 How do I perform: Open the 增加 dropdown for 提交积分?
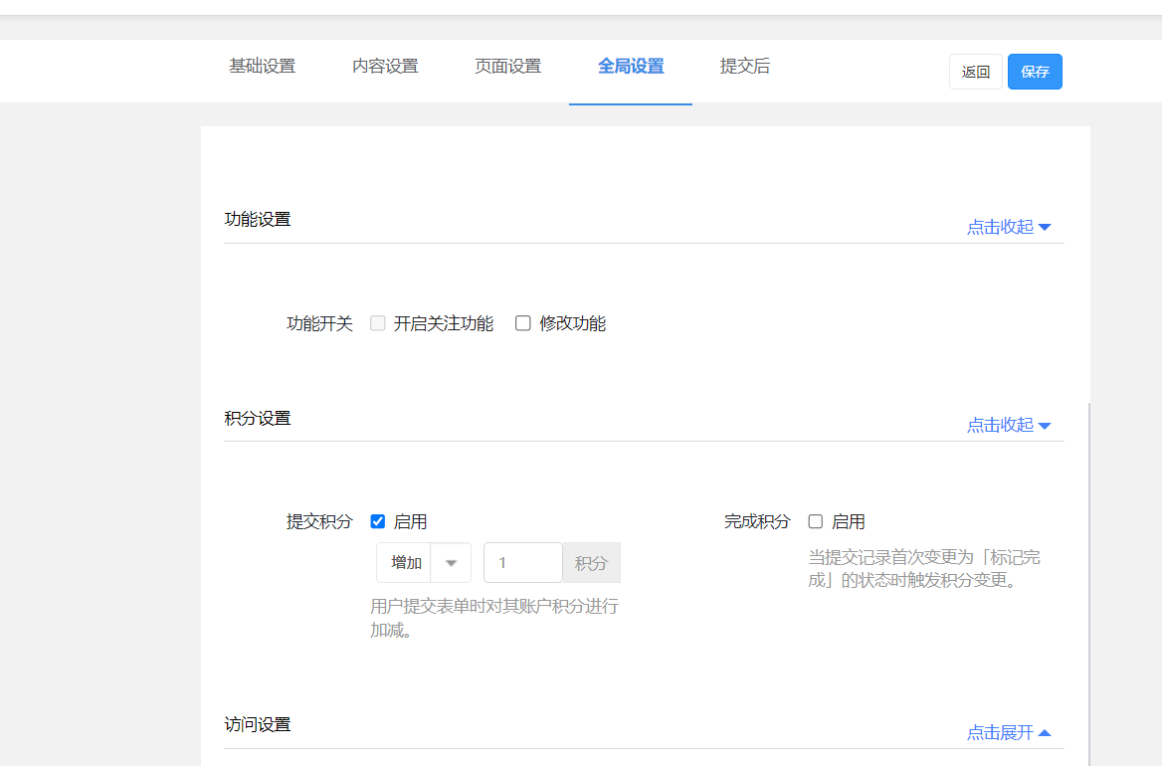(424, 563)
